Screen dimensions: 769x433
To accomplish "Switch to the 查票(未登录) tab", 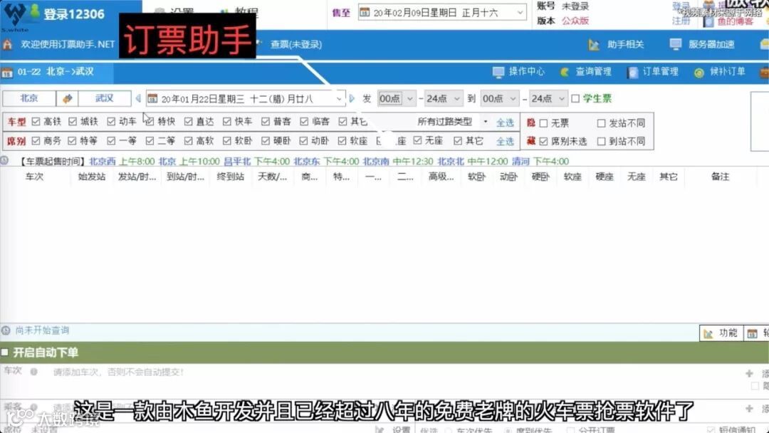I will [x=295, y=44].
